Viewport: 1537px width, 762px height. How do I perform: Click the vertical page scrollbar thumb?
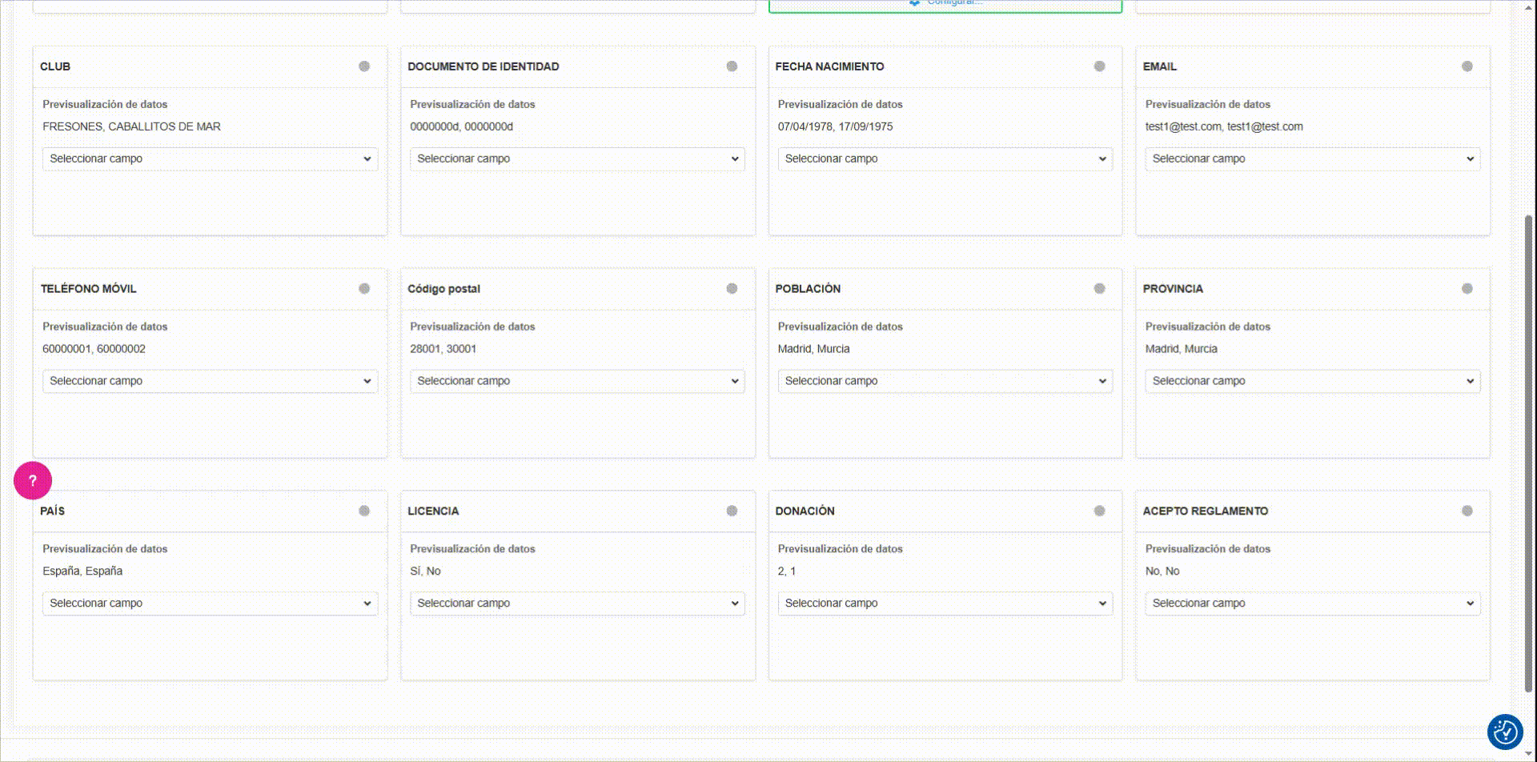pos(1529,452)
